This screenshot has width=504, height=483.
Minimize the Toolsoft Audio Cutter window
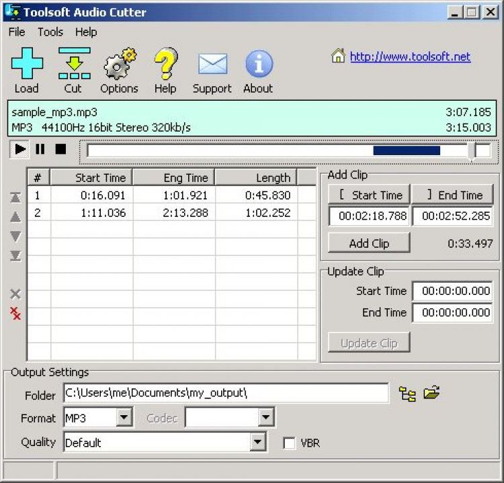455,13
